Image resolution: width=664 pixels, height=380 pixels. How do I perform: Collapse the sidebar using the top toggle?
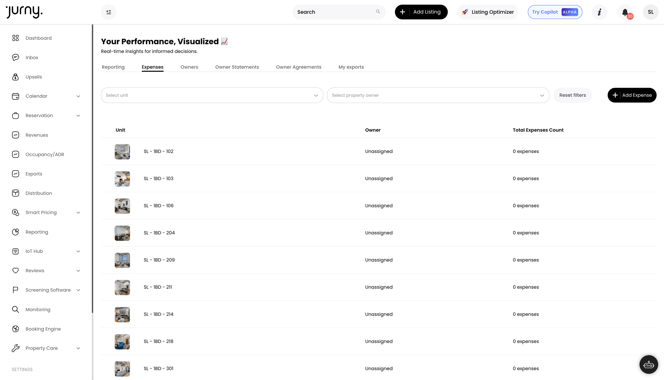click(108, 12)
